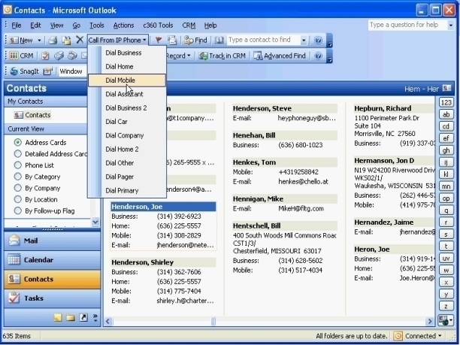The image size is (460, 345).
Task: Move the horizontal scrollbar thumb in contacts view
Action: [x=213, y=321]
